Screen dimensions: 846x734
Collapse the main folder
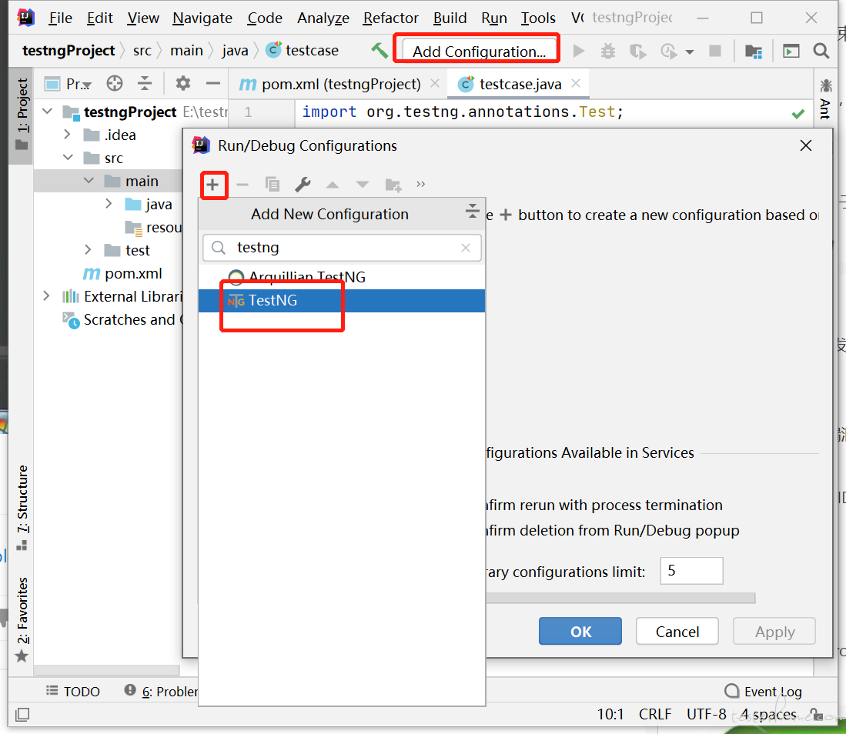tap(89, 181)
